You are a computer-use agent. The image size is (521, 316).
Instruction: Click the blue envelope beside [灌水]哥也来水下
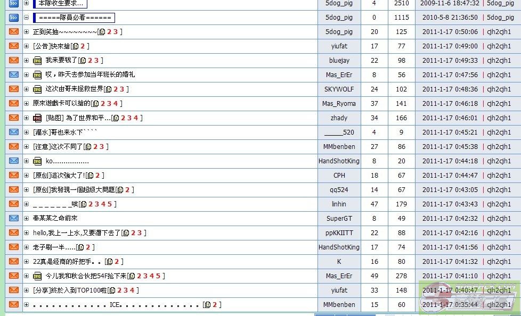[14, 132]
